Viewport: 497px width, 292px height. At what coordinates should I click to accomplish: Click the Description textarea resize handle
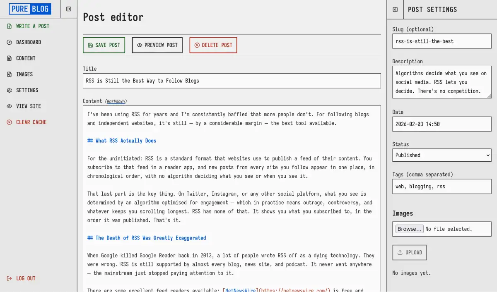(489, 96)
